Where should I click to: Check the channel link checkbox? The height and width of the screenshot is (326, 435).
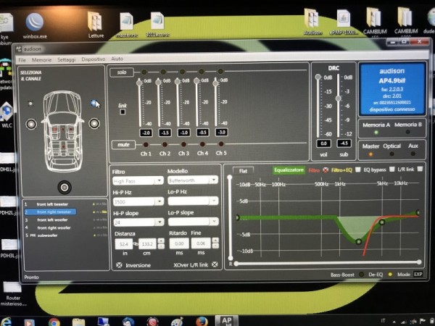[123, 112]
